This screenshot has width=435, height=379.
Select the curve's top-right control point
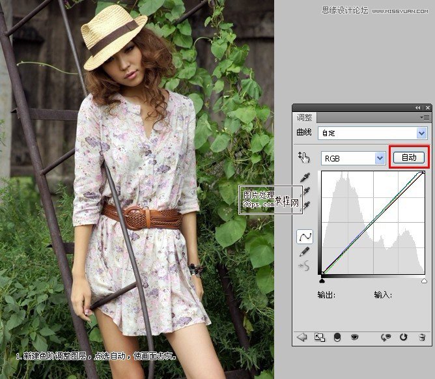click(x=423, y=173)
